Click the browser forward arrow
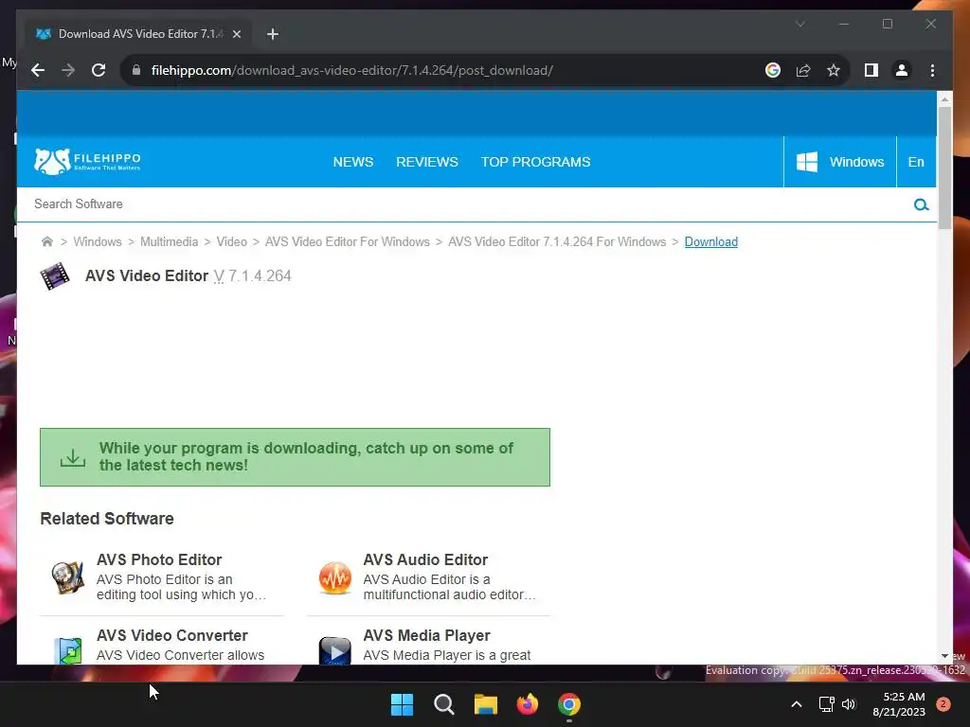970x727 pixels. pos(68,70)
